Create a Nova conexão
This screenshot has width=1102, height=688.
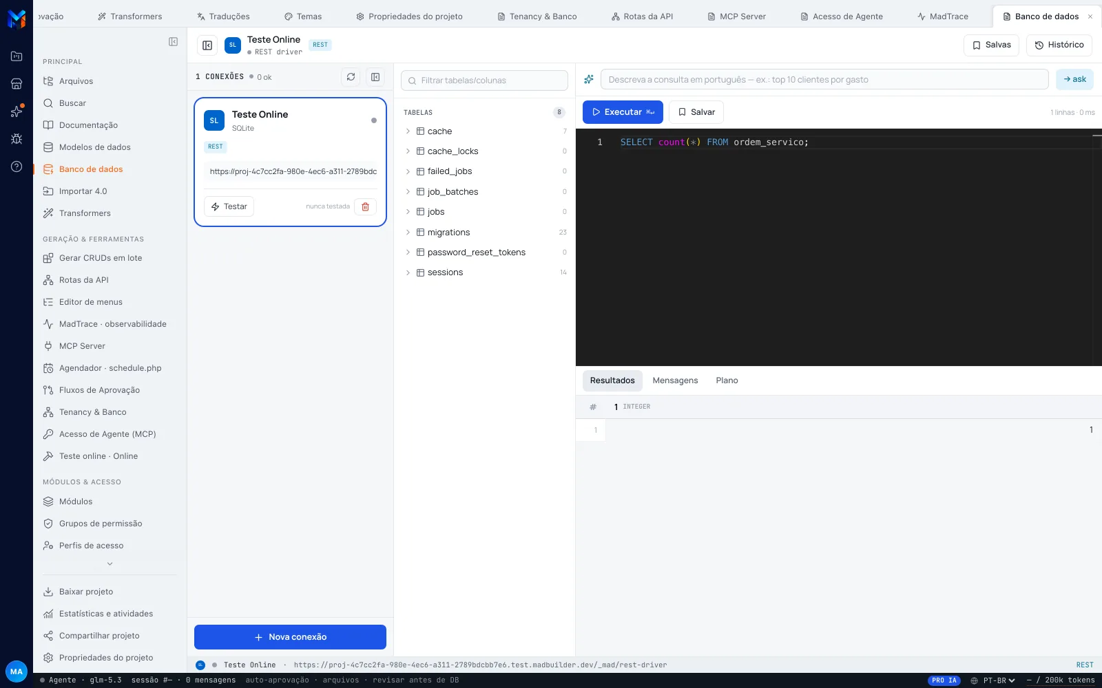290,637
